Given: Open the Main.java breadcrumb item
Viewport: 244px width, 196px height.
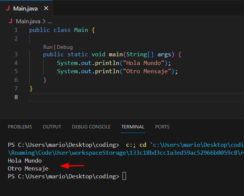Looking at the screenshot, I should pyautogui.click(x=28, y=21).
